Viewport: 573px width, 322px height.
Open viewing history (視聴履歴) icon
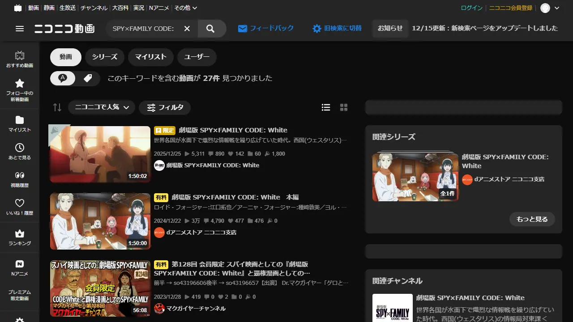[x=20, y=179]
